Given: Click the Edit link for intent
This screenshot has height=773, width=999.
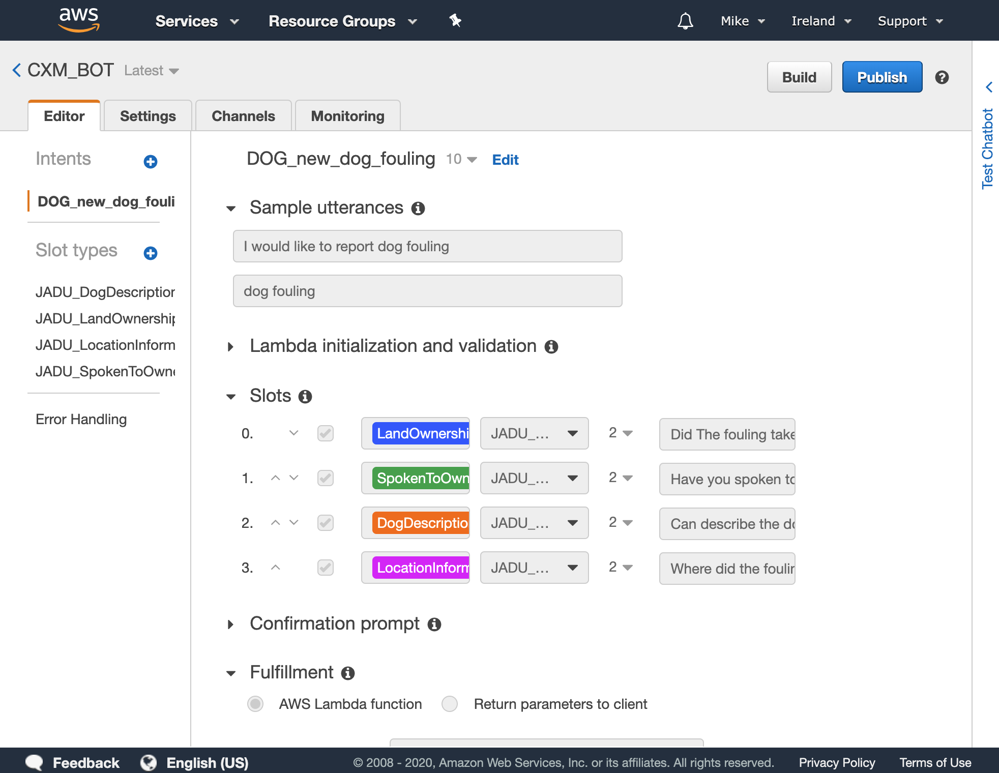Looking at the screenshot, I should [505, 160].
